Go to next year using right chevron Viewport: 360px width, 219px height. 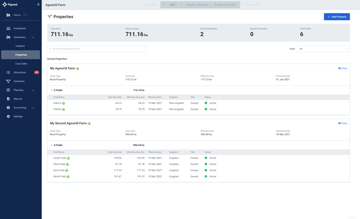tap(181, 5)
